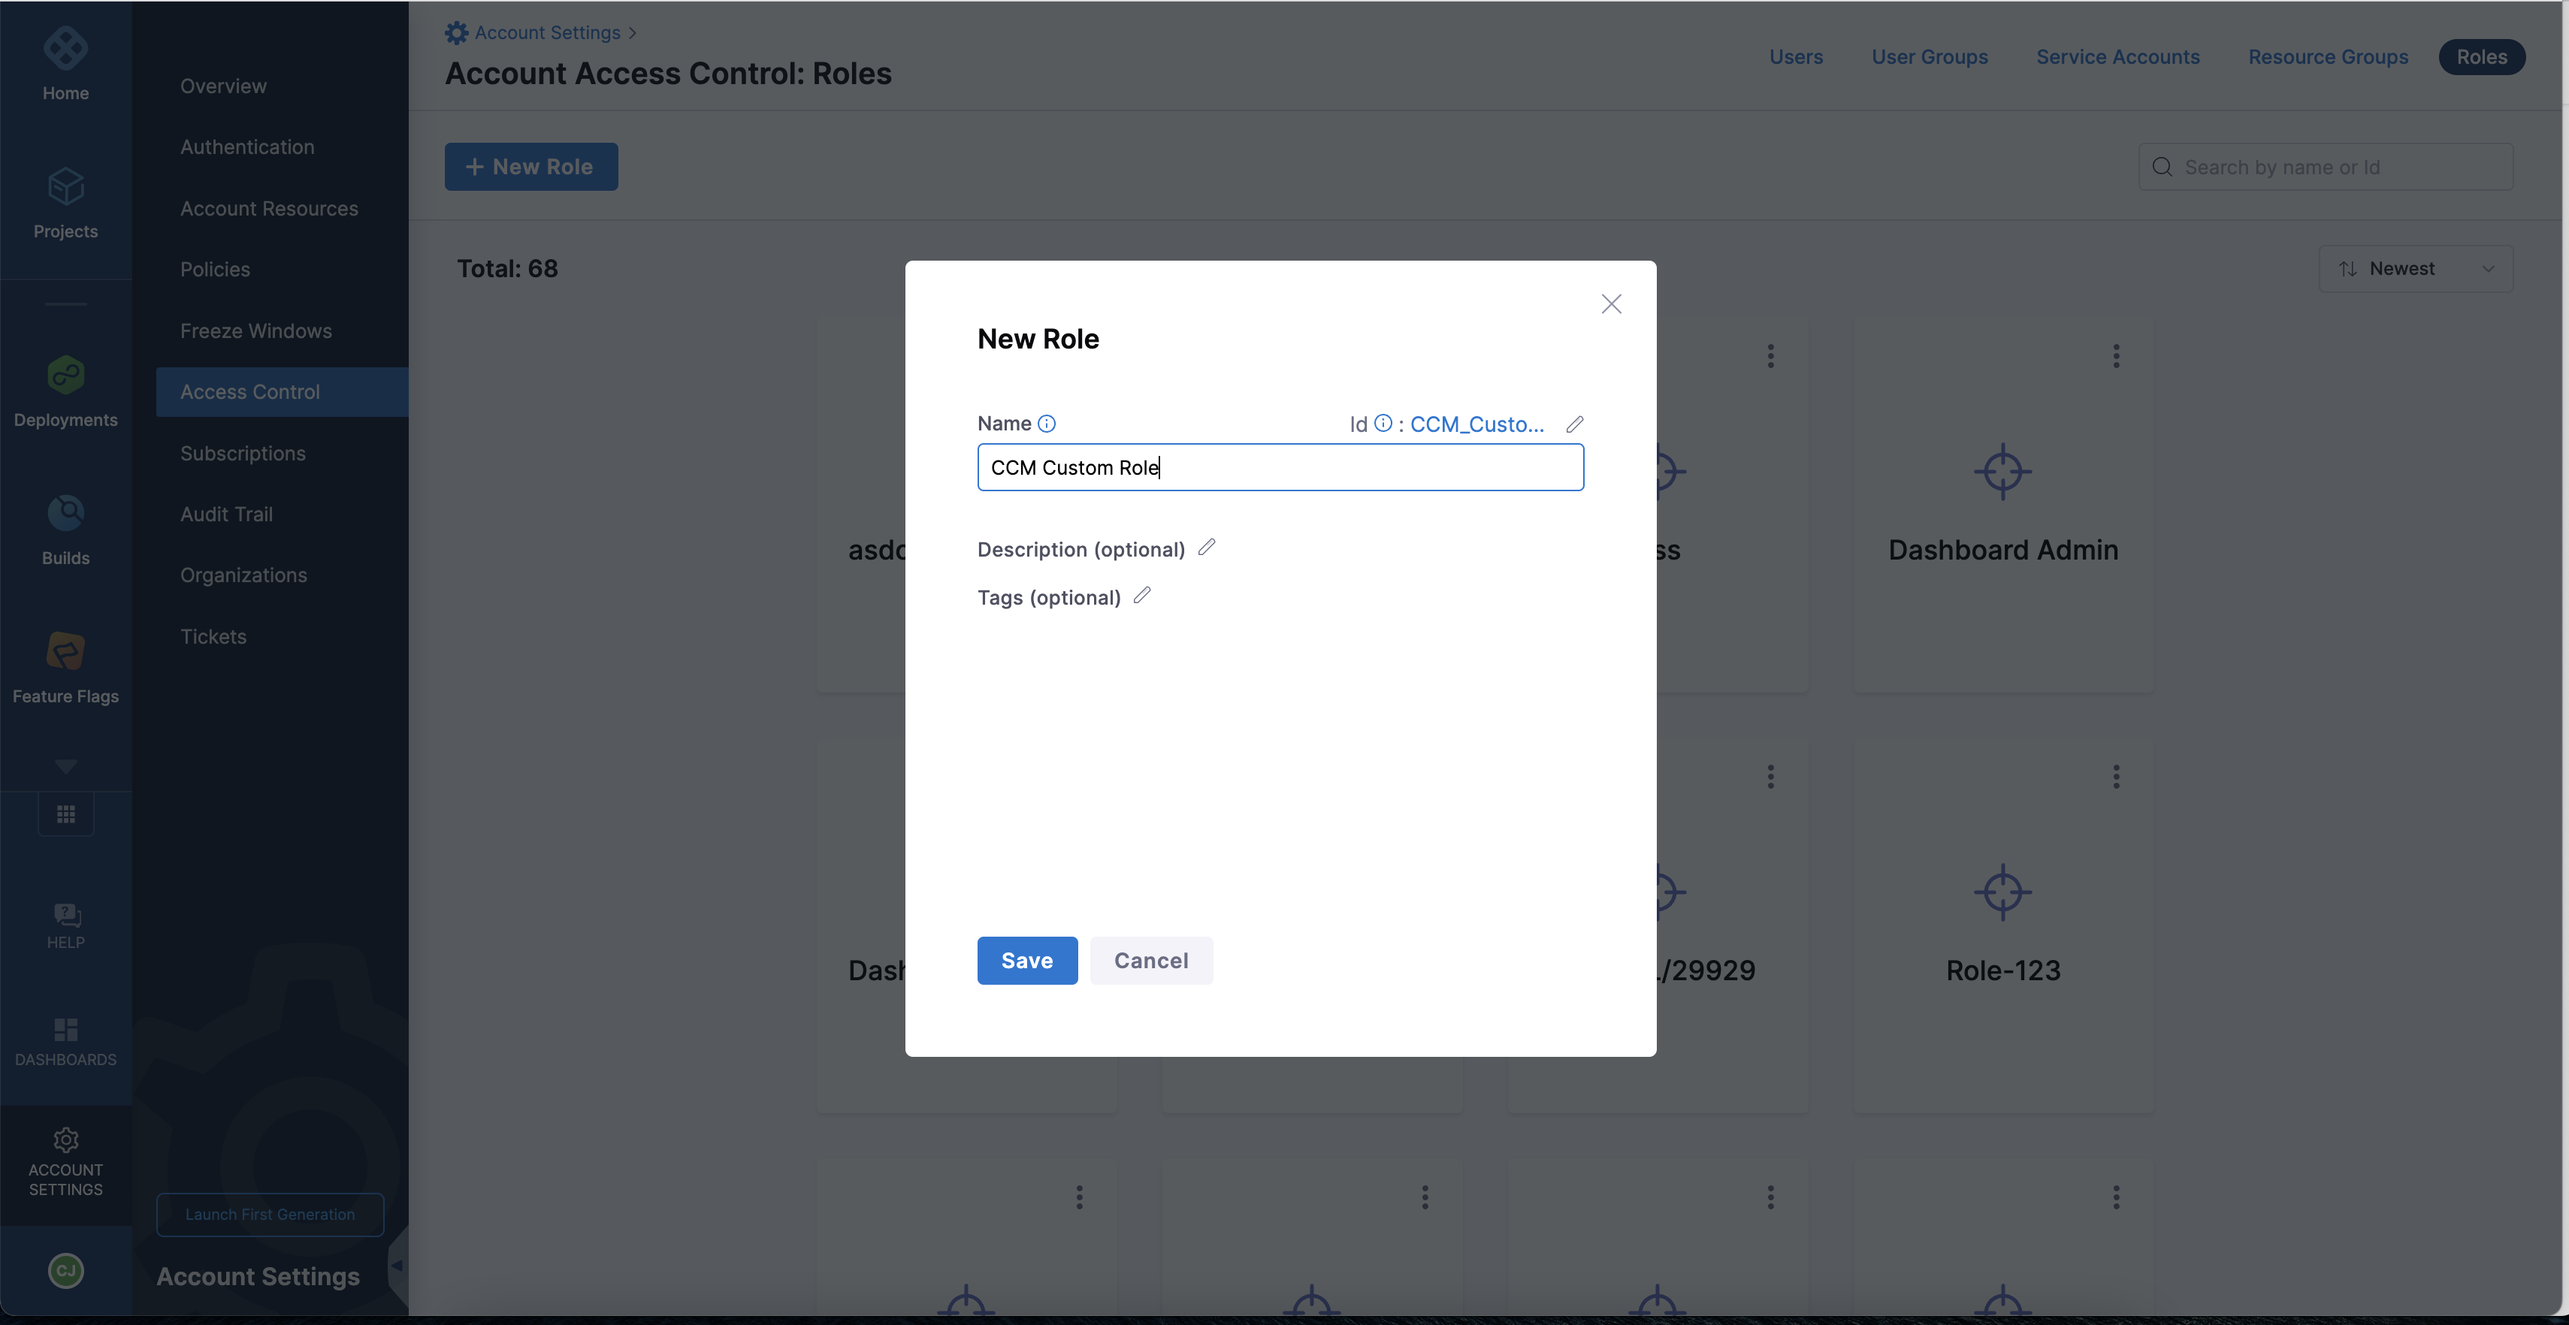2569x1325 pixels.
Task: Switch to the User Groups tab
Action: tap(1929, 57)
